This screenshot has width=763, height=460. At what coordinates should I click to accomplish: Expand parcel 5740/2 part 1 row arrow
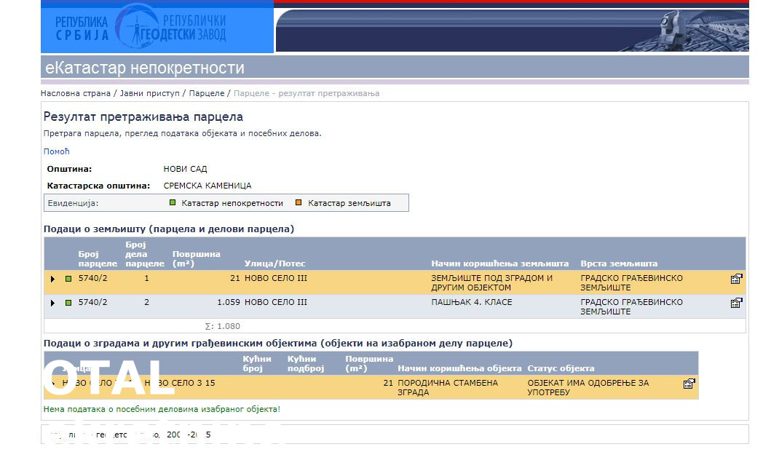coord(52,279)
